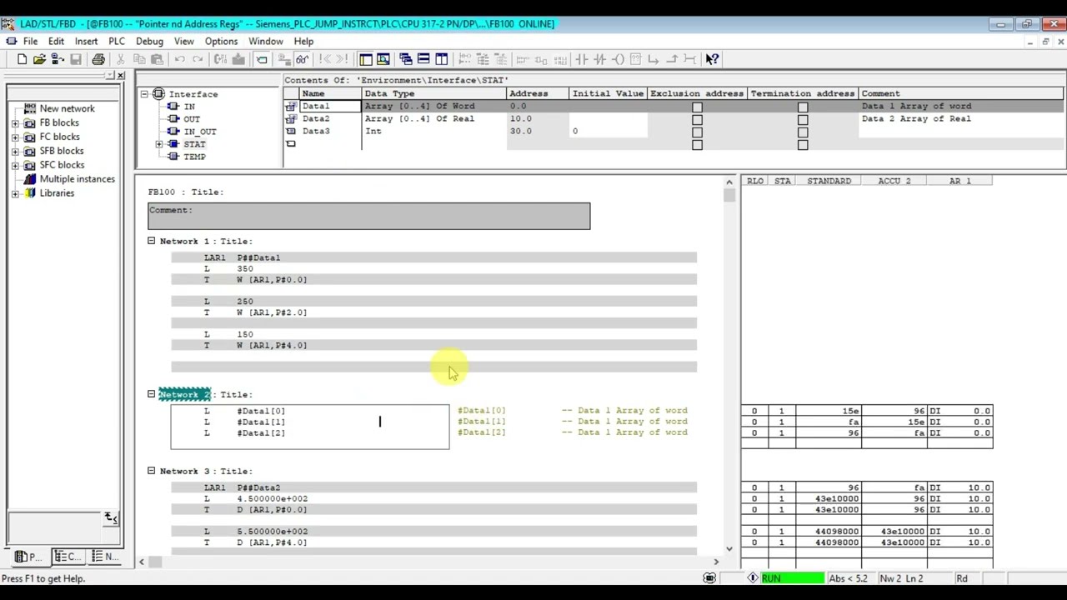
Task: Click the Data2 name cell
Action: click(x=330, y=119)
